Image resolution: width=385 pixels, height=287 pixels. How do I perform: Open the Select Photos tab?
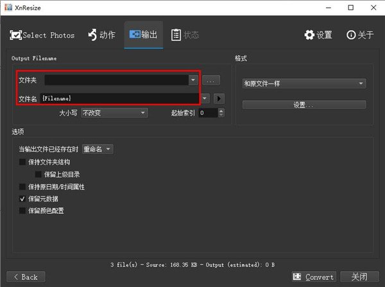[42, 35]
